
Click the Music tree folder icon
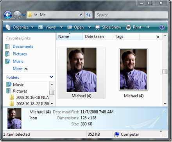click(x=9, y=84)
